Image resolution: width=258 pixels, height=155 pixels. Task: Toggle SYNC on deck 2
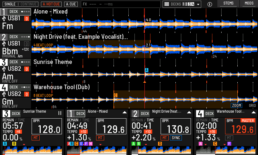tap(176, 138)
